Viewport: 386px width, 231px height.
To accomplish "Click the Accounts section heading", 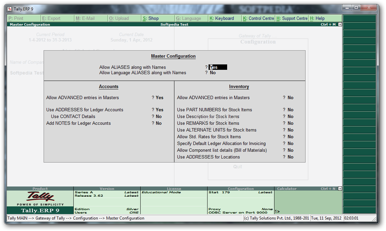I will 108,87.
